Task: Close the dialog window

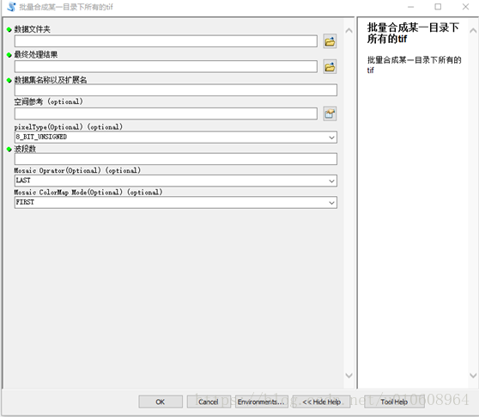Action: pyautogui.click(x=465, y=7)
